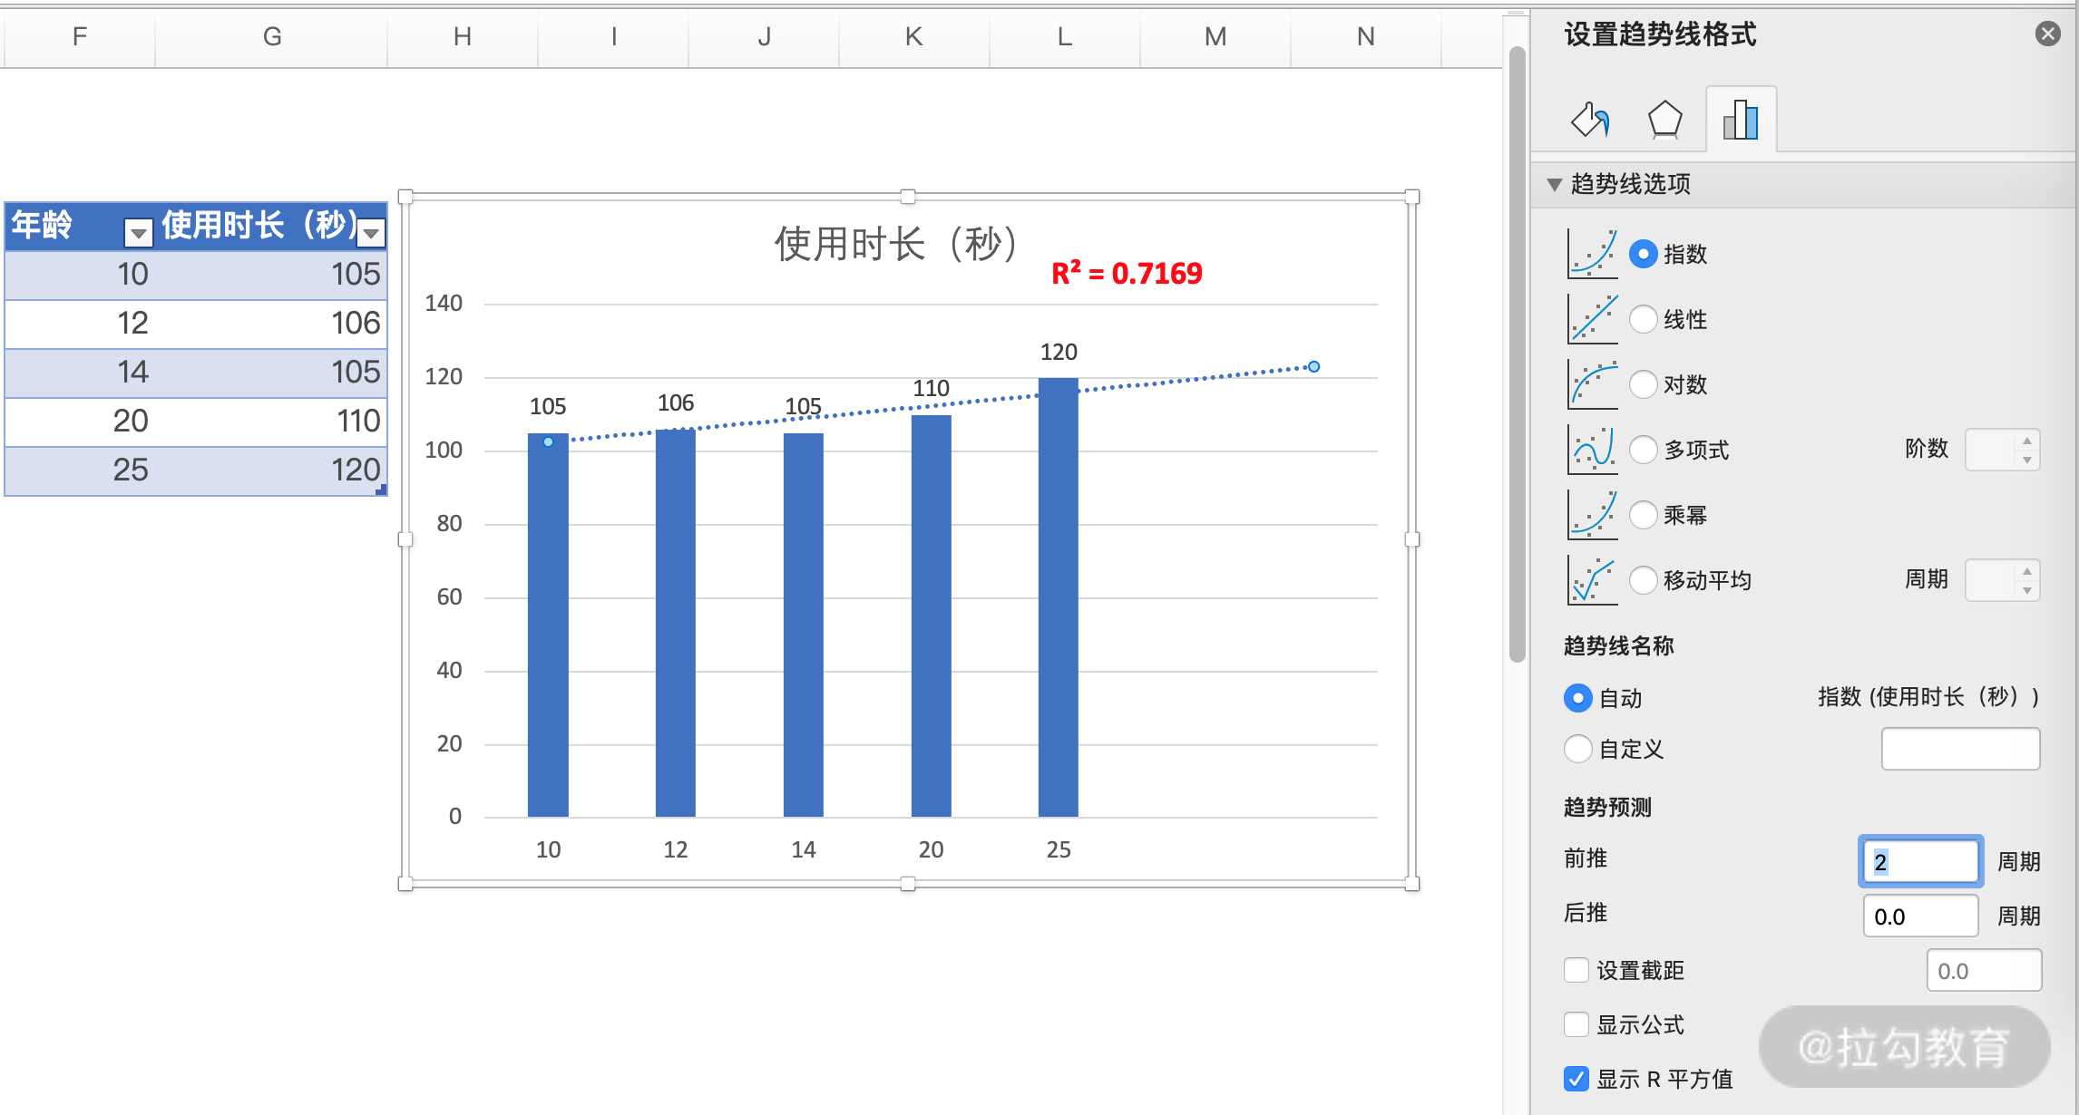Collapse the 趋势线选项 section

tap(1554, 184)
